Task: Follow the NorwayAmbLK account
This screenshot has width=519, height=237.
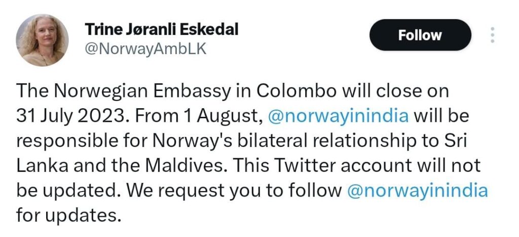Action: [420, 35]
